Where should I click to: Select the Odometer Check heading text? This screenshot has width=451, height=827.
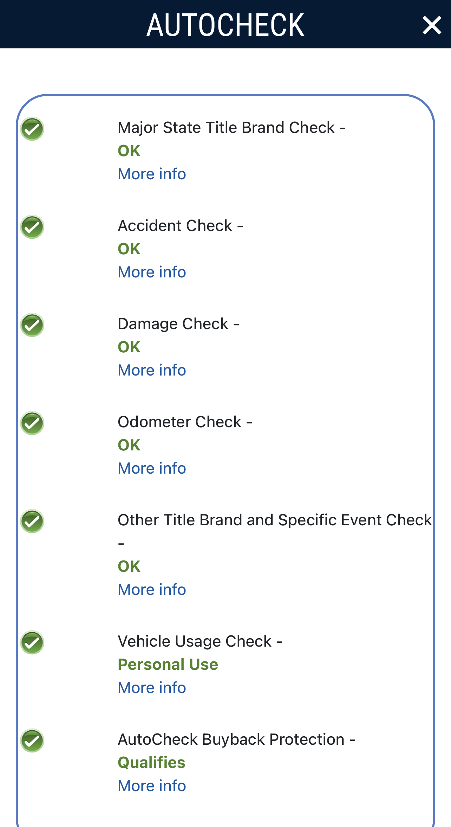click(179, 422)
